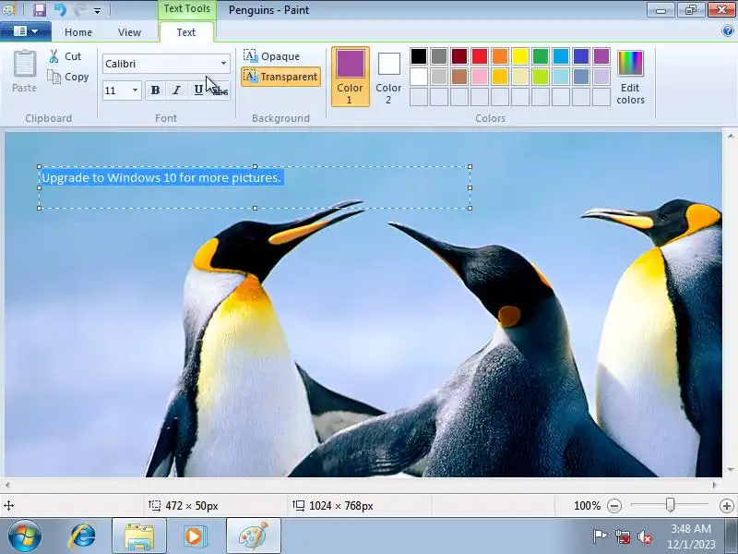Pick the indigo color swatch
This screenshot has height=554, width=738.
pos(581,56)
